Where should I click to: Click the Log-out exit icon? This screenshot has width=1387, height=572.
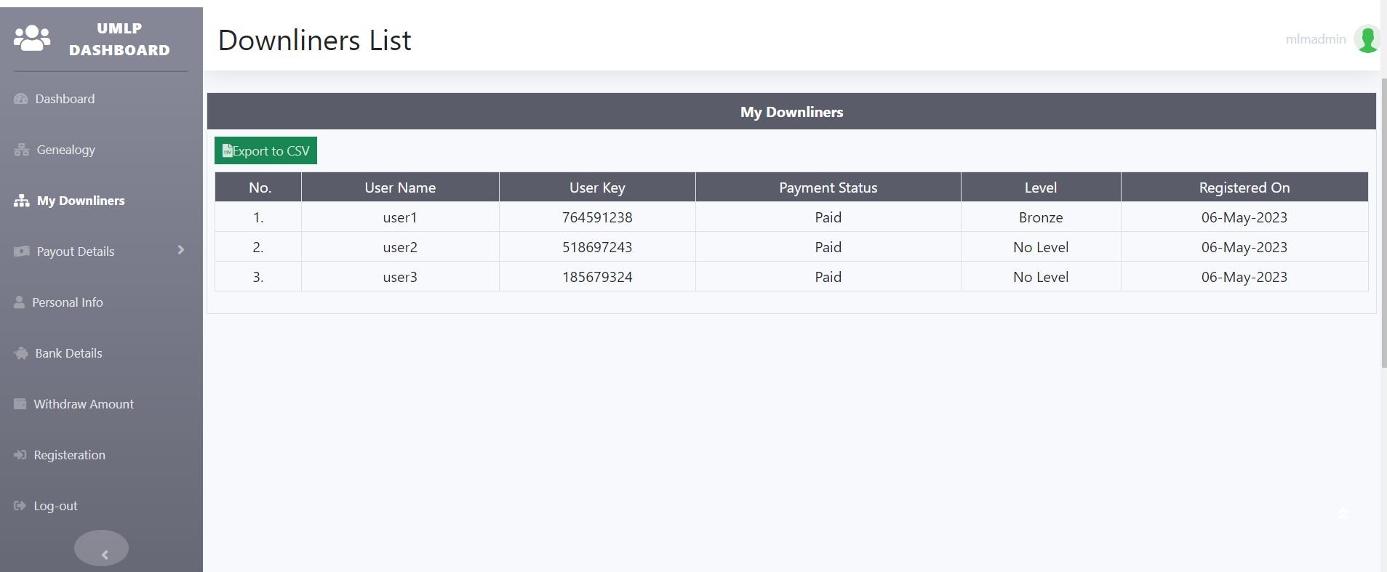20,506
